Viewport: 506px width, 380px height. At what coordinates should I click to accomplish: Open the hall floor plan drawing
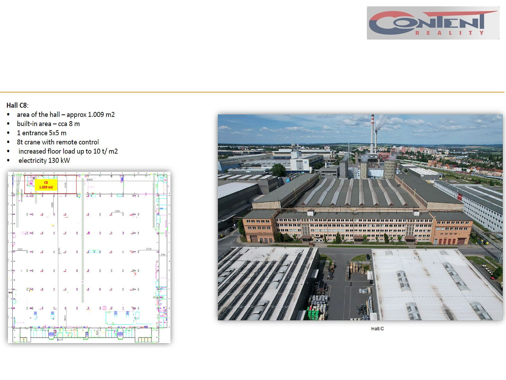(x=89, y=257)
